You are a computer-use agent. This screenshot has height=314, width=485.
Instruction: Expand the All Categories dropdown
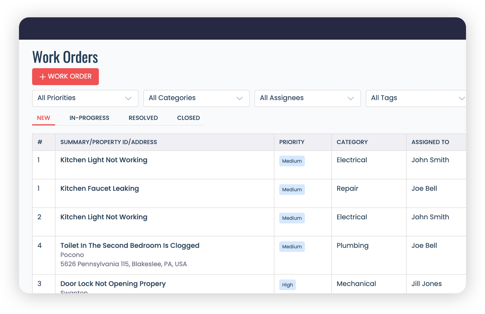tap(196, 98)
